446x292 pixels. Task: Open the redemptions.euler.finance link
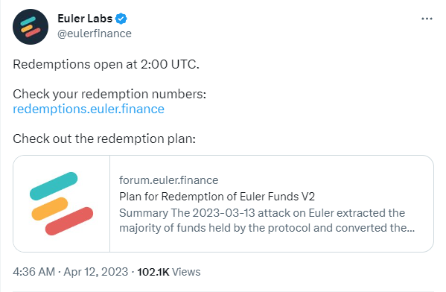click(x=89, y=109)
